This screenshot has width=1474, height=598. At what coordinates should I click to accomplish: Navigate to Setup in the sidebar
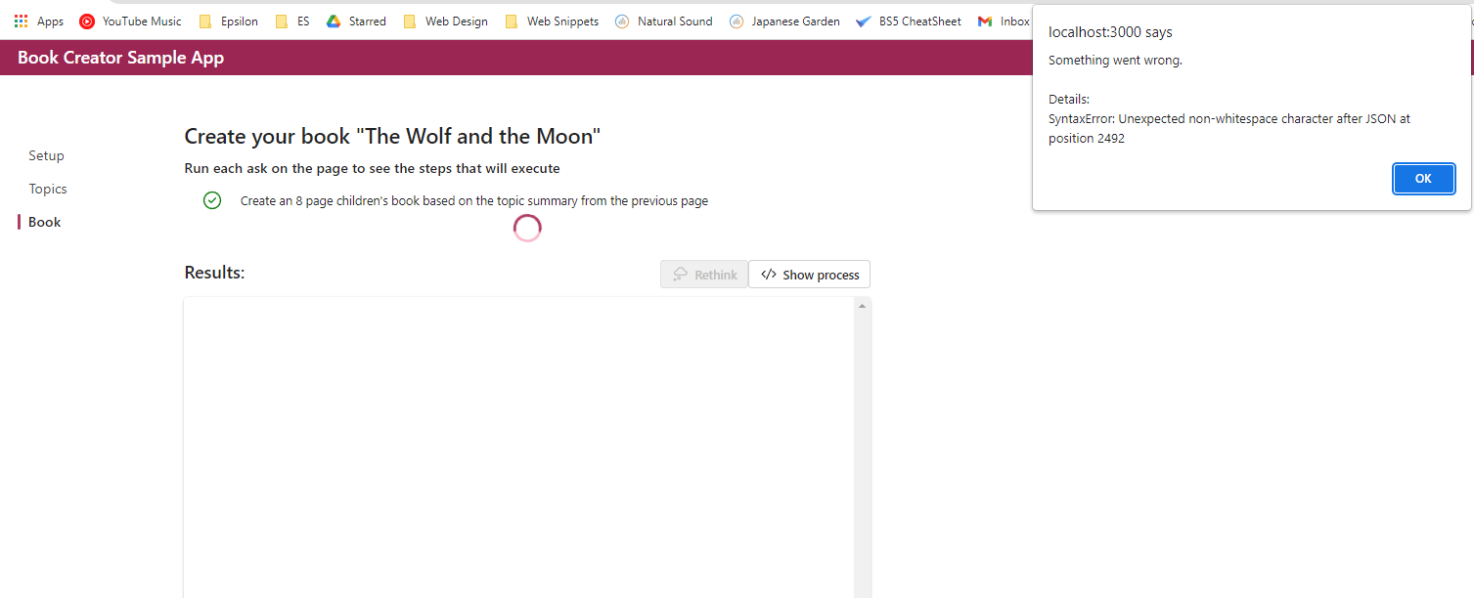point(46,155)
